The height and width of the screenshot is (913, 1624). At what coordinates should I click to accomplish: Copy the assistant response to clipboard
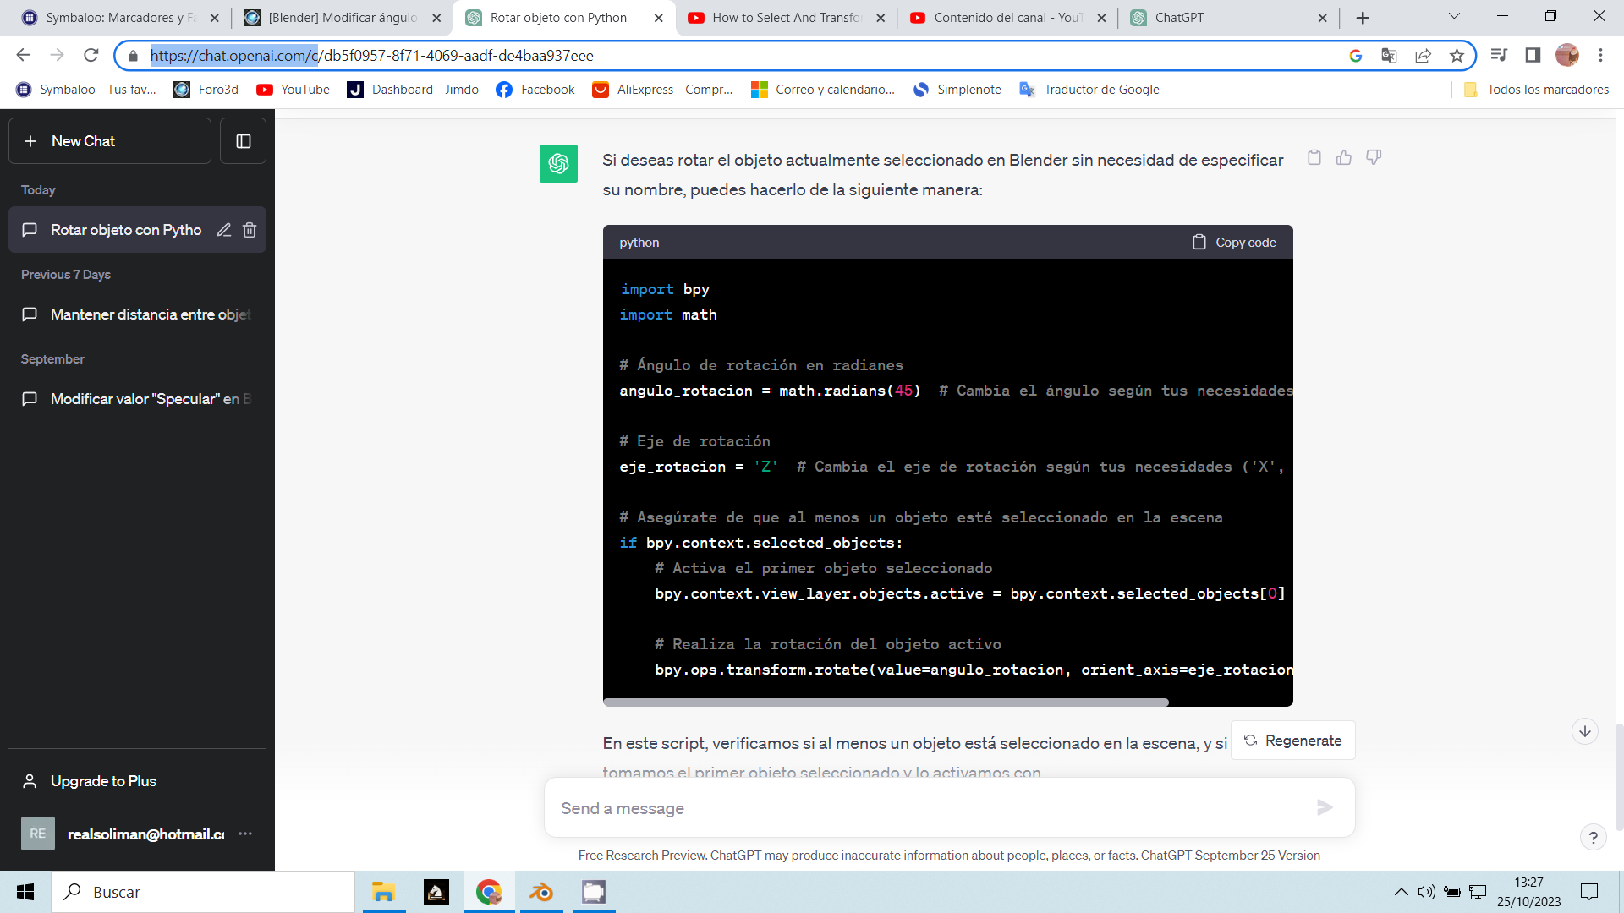point(1314,157)
